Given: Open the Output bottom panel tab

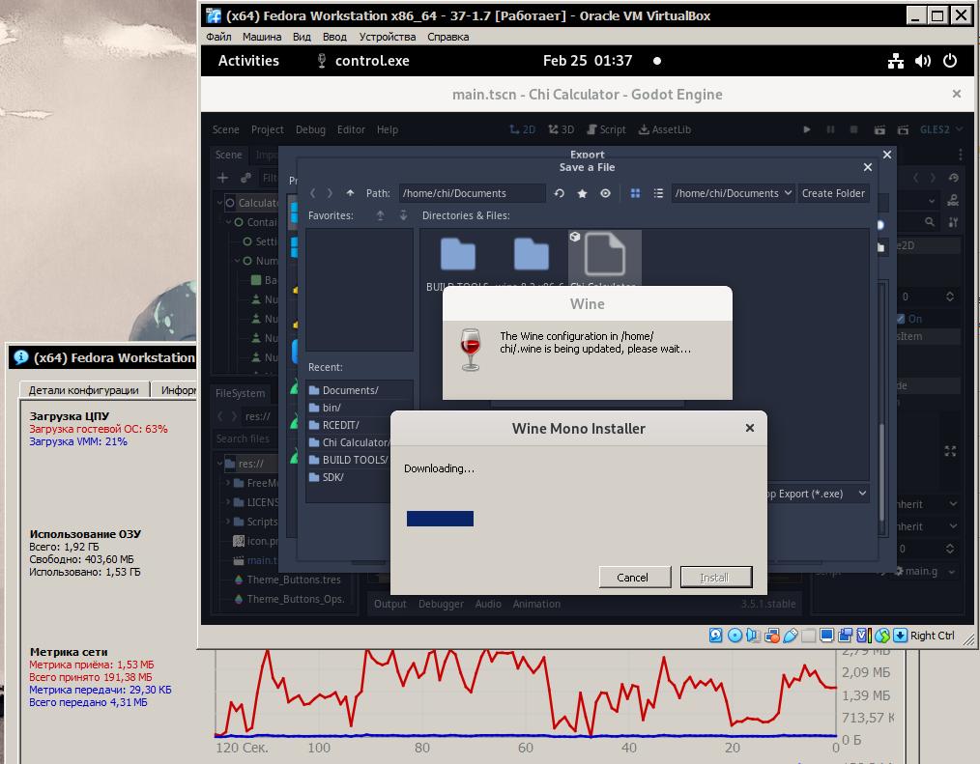Looking at the screenshot, I should [390, 604].
